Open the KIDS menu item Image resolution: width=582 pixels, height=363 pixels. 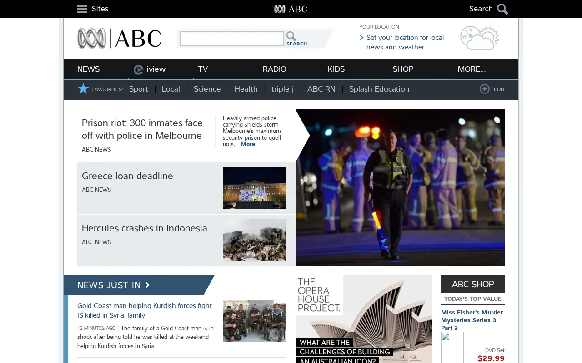click(x=336, y=69)
